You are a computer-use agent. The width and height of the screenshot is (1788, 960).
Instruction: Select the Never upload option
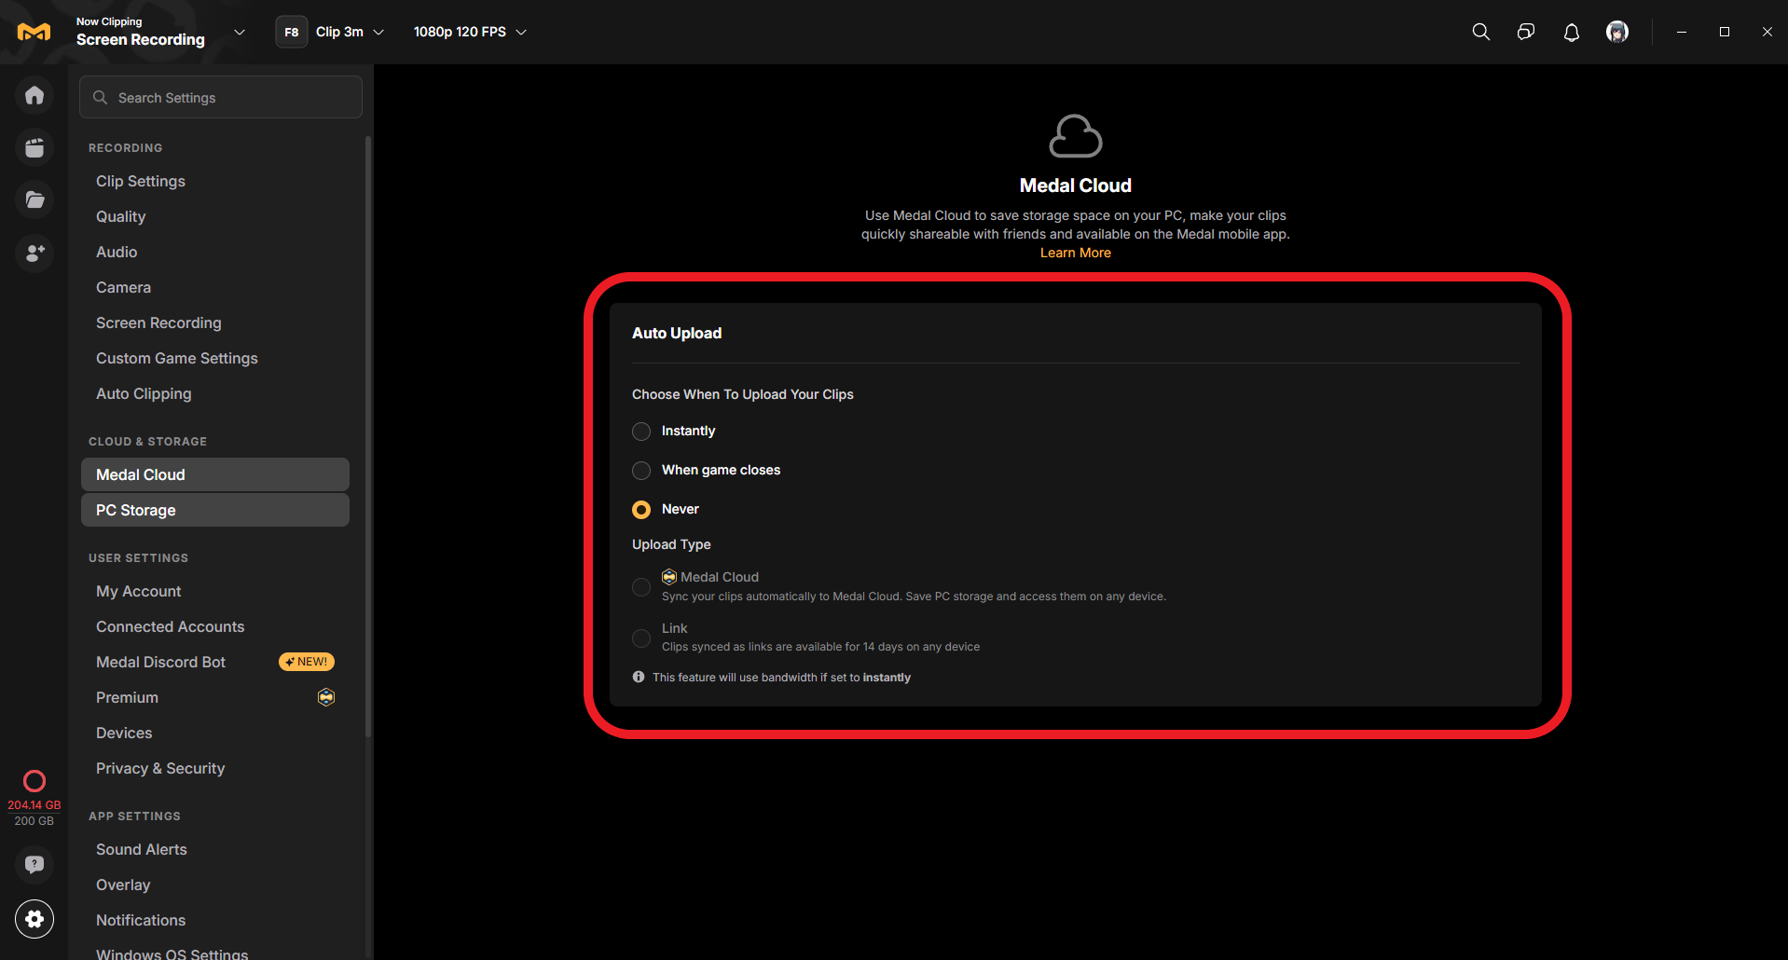[641, 510]
